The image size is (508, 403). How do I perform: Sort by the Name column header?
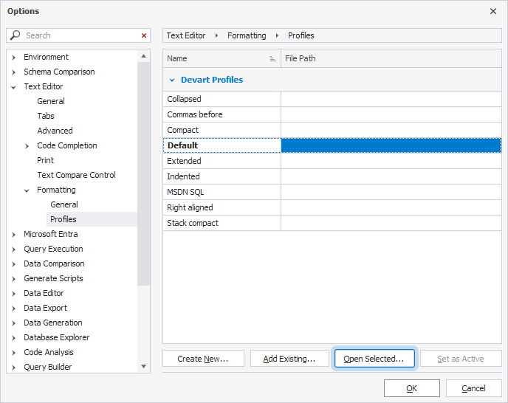click(x=222, y=58)
